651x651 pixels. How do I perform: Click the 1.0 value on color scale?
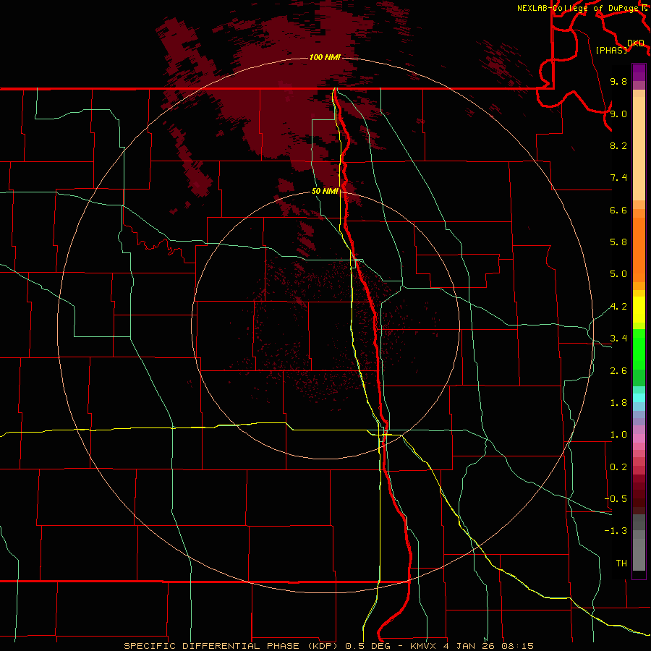click(618, 435)
